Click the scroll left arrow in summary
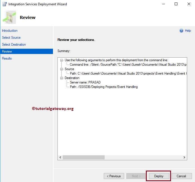The height and width of the screenshot is (182, 195). tap(60, 158)
